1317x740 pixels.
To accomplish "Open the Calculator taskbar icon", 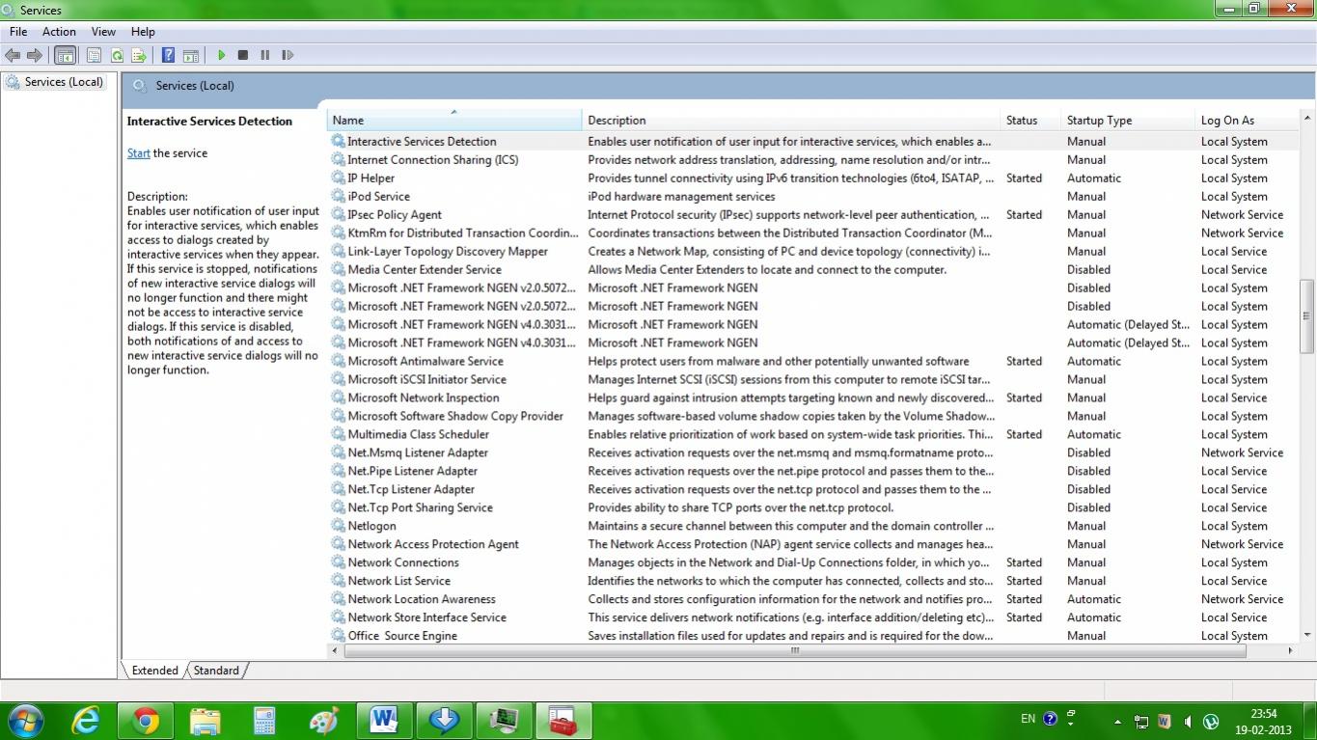I will pyautogui.click(x=264, y=721).
